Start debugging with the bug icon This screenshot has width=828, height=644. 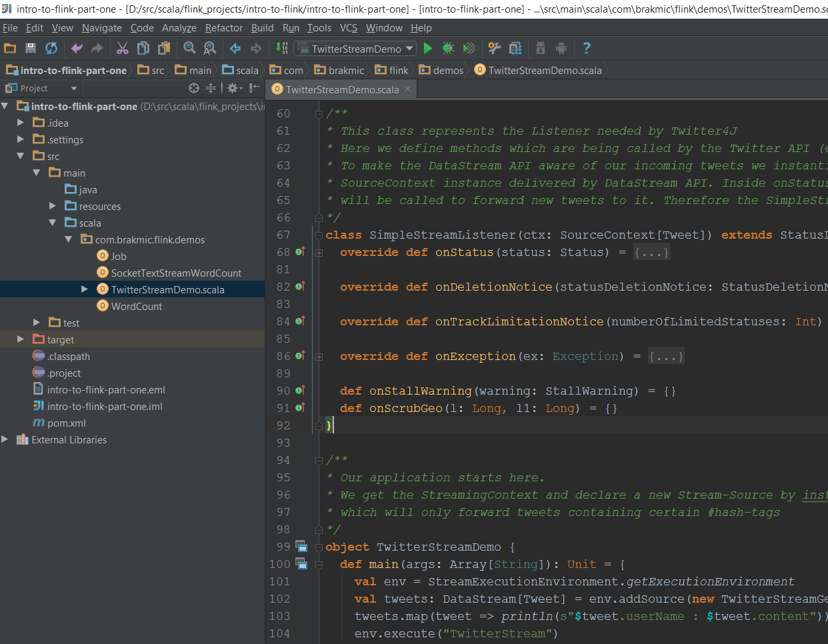click(449, 48)
